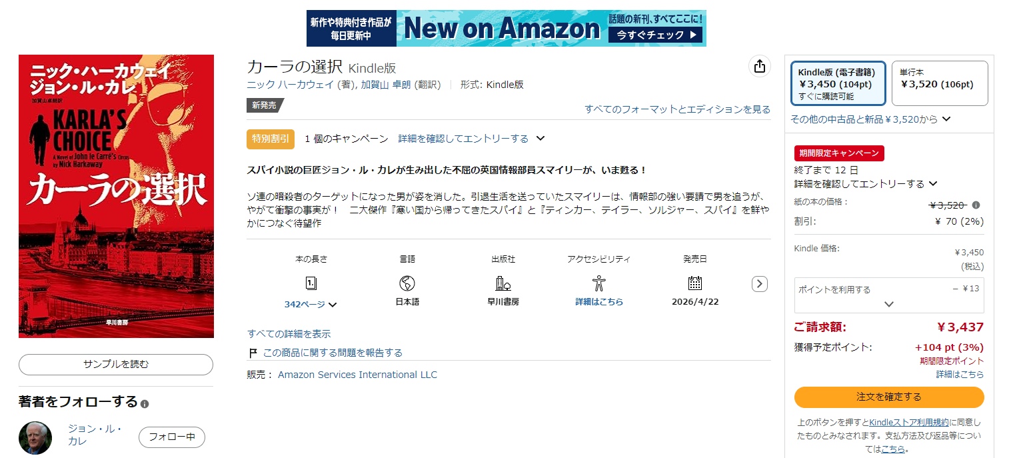The height and width of the screenshot is (458, 1019).
Task: Click the next arrow in details carousel
Action: (x=760, y=284)
